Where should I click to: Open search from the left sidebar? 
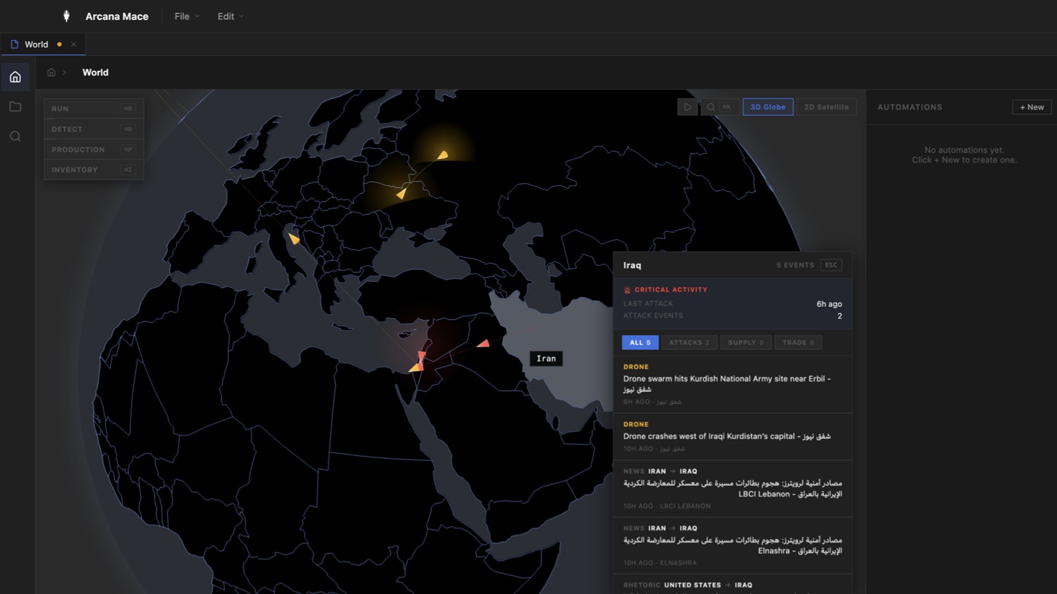tap(15, 137)
